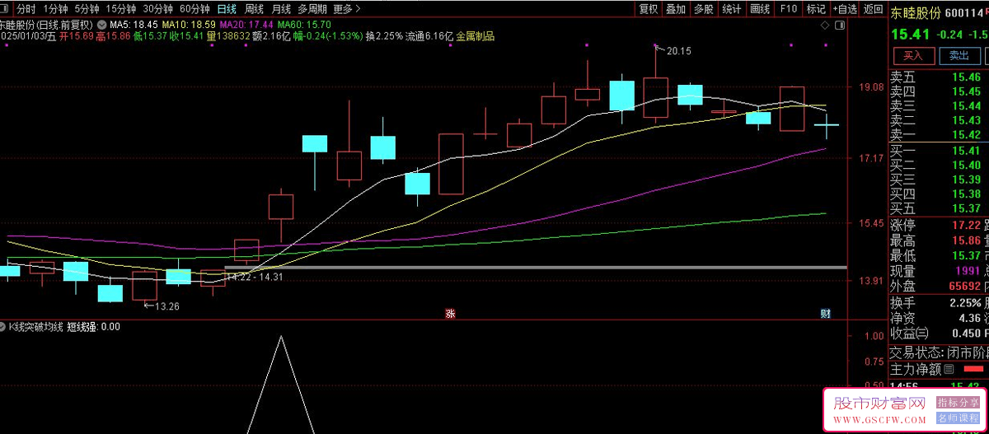
Task: Add stock via +自选 button
Action: [844, 9]
